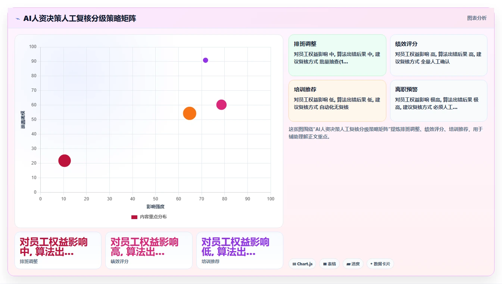The height and width of the screenshot is (284, 502).
Task: Click the 数据卡片 tag chip
Action: coord(380,264)
